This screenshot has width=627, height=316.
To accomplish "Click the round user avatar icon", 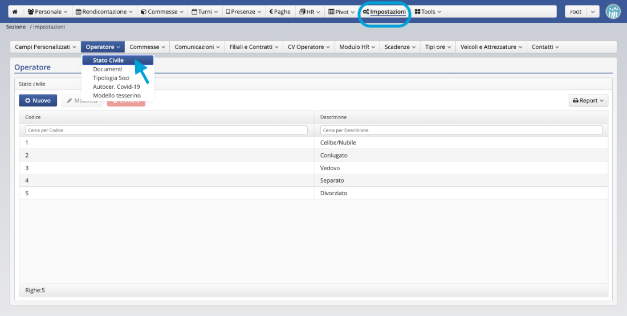I will (613, 11).
